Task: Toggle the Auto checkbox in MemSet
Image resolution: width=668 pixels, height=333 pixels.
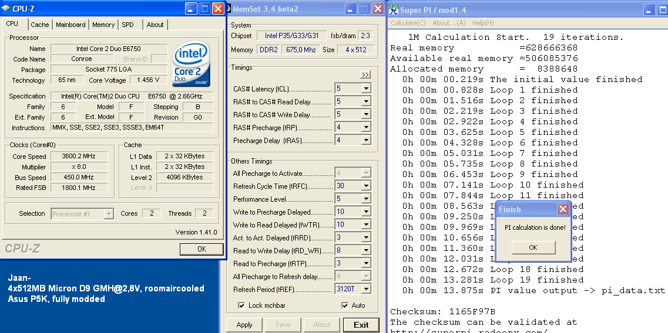Action: click(345, 305)
